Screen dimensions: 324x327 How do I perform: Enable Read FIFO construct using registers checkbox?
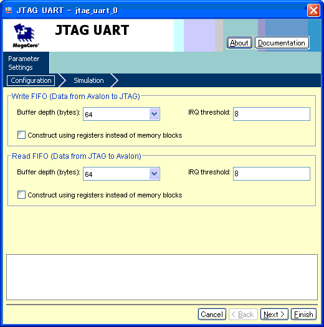tap(21, 194)
